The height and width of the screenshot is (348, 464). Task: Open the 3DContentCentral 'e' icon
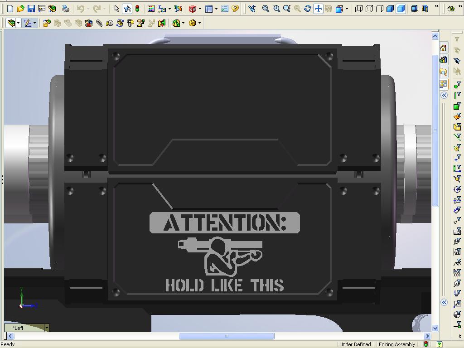point(451,9)
